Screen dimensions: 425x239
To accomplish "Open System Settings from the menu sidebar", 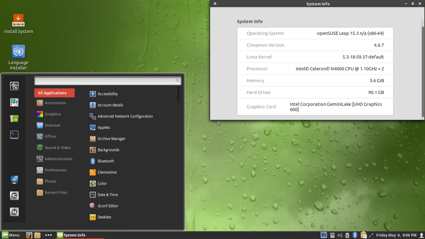I will [14, 86].
